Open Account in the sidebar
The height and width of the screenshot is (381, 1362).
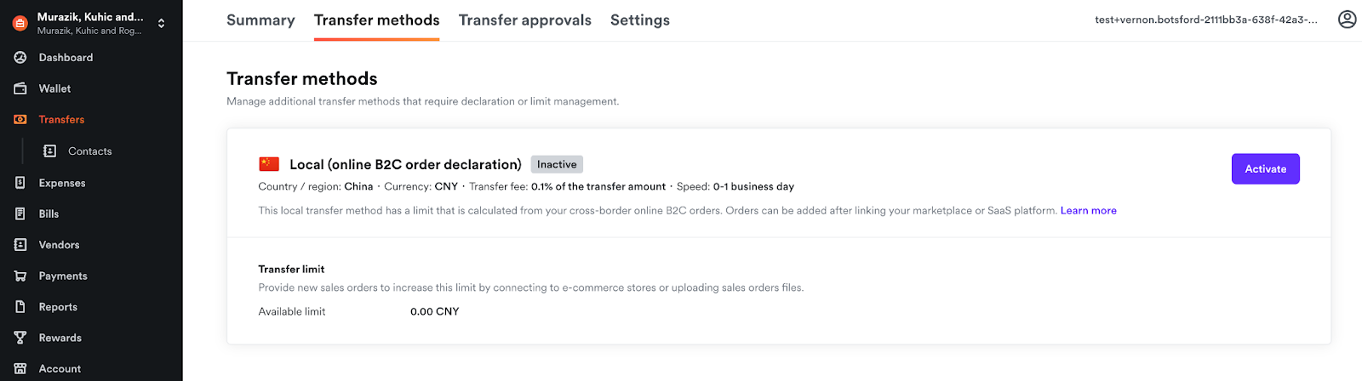coord(60,369)
